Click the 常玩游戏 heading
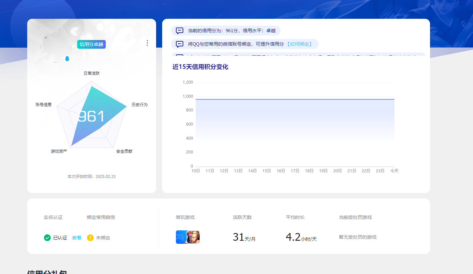This screenshot has height=274, width=473. (185, 217)
